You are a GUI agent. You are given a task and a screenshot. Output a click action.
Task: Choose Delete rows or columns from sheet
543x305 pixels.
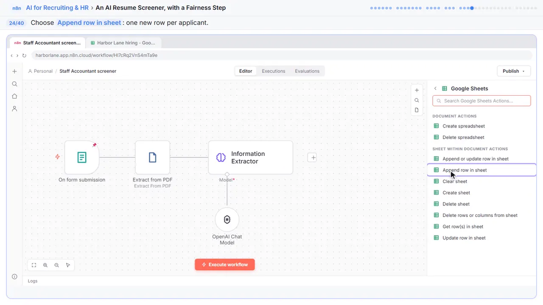pyautogui.click(x=481, y=215)
